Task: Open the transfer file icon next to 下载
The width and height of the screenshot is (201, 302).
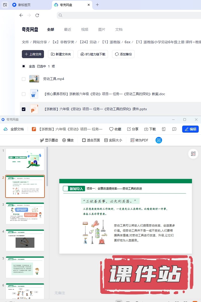Action: 164,129
